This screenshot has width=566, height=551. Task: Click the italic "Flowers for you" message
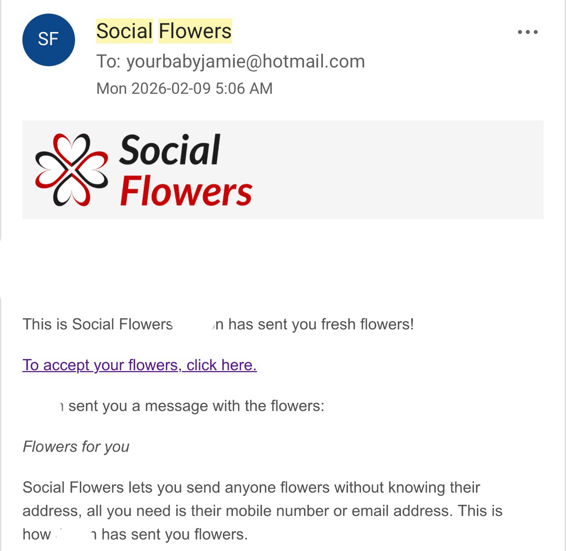pos(76,447)
